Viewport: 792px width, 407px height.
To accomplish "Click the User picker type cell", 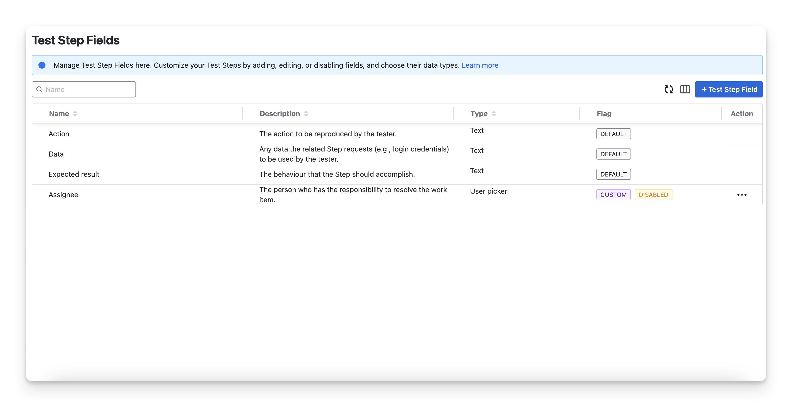I will click(x=488, y=191).
